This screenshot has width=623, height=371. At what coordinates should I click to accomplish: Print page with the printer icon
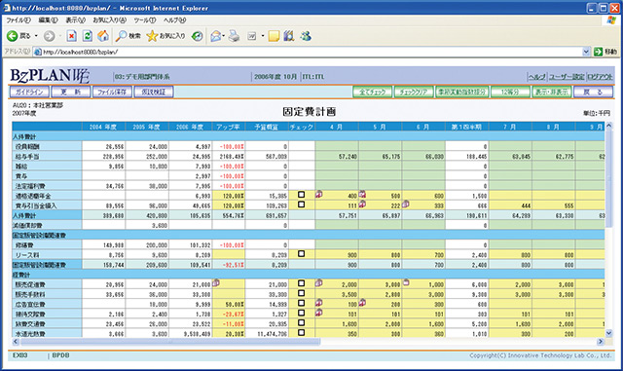click(235, 36)
